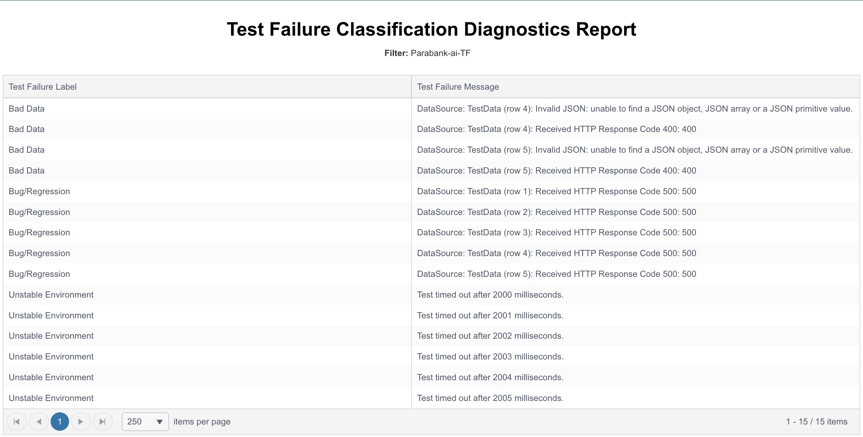The width and height of the screenshot is (863, 437).
Task: Select page 1 in pager
Action: coord(60,422)
